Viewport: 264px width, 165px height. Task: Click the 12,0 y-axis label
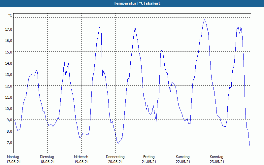(x=9, y=86)
